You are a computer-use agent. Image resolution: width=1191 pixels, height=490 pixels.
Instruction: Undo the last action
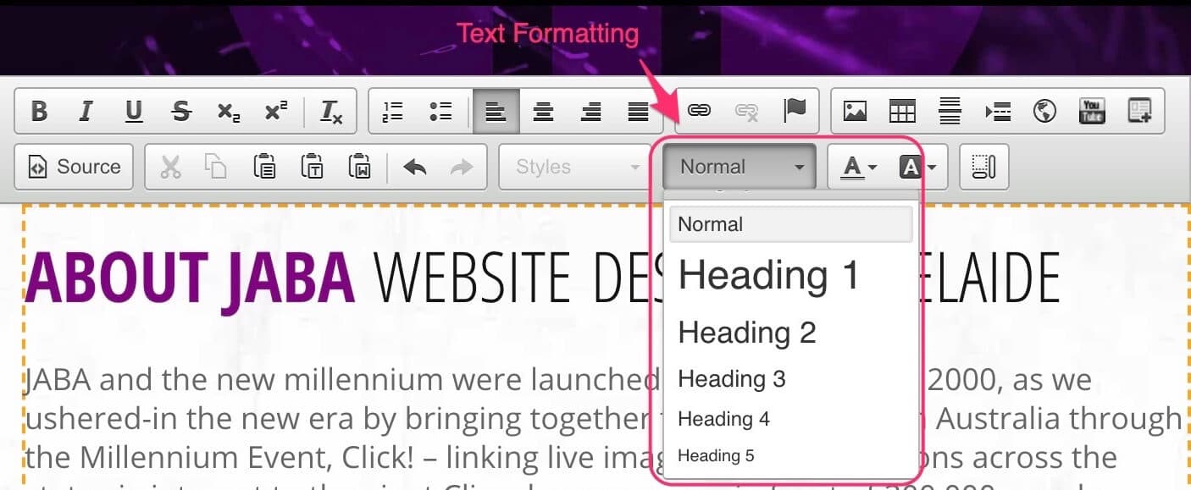click(x=415, y=167)
